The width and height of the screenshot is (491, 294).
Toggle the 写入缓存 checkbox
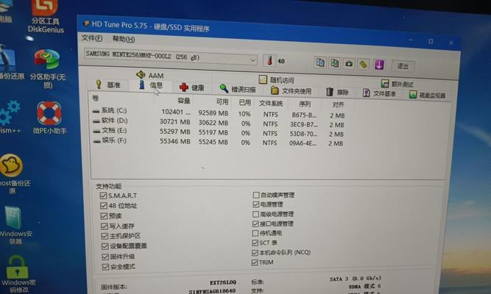tap(105, 226)
